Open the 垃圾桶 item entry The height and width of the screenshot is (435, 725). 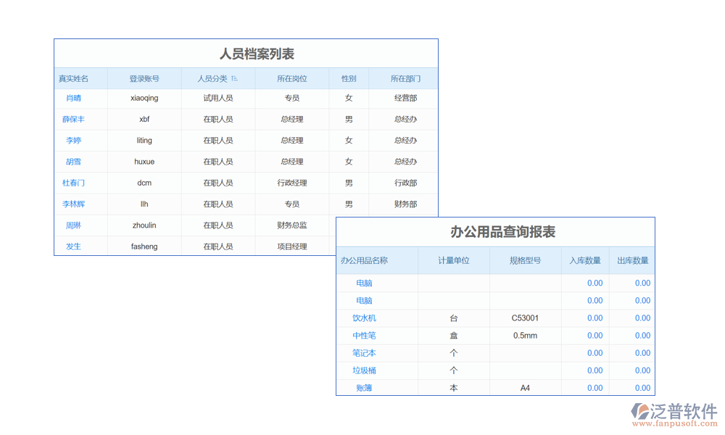pos(364,370)
